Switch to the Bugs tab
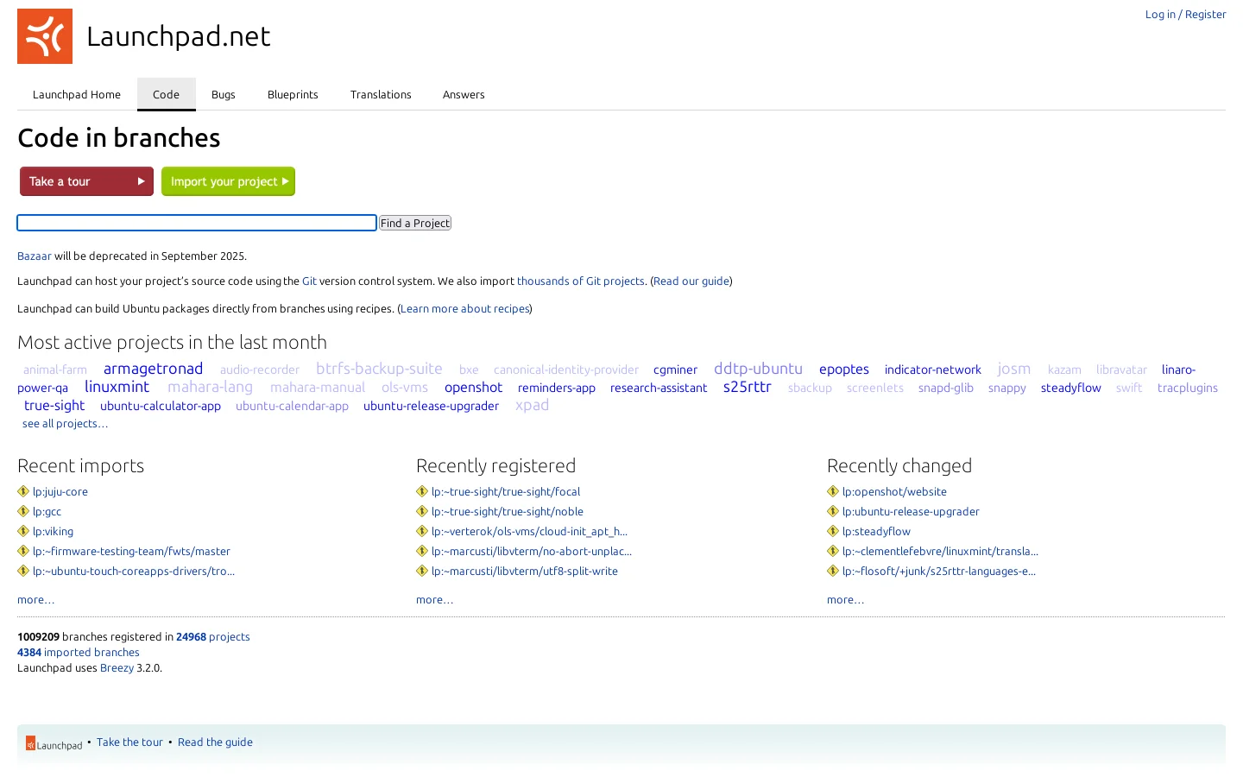Image resolution: width=1243 pixels, height=777 pixels. (224, 94)
